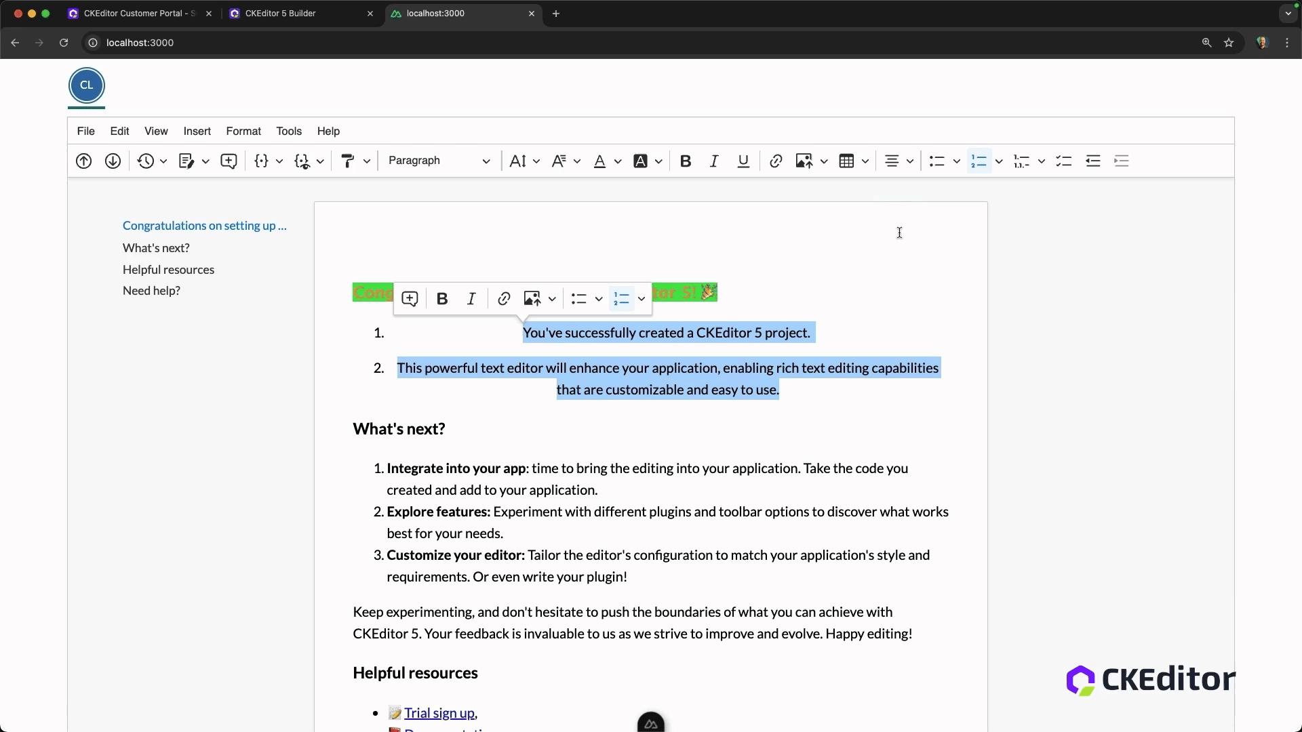Jump to Helpful resources in outline
The width and height of the screenshot is (1302, 732).
pyautogui.click(x=168, y=270)
